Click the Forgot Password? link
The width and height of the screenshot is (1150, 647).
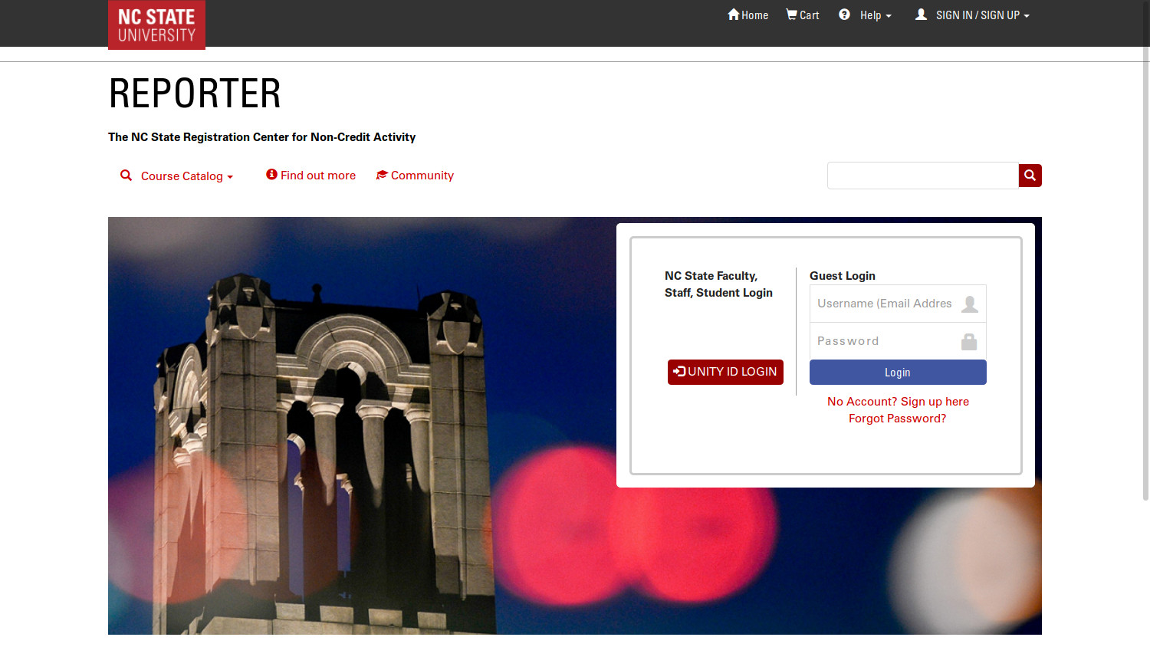click(897, 418)
